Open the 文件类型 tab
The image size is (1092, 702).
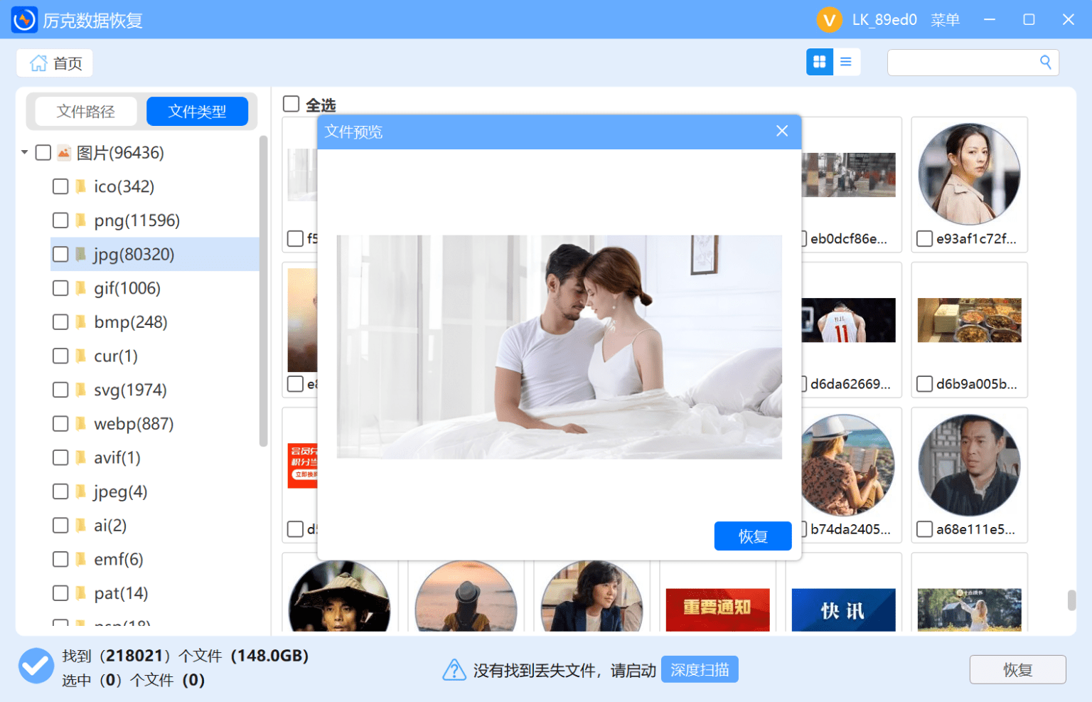tap(197, 111)
